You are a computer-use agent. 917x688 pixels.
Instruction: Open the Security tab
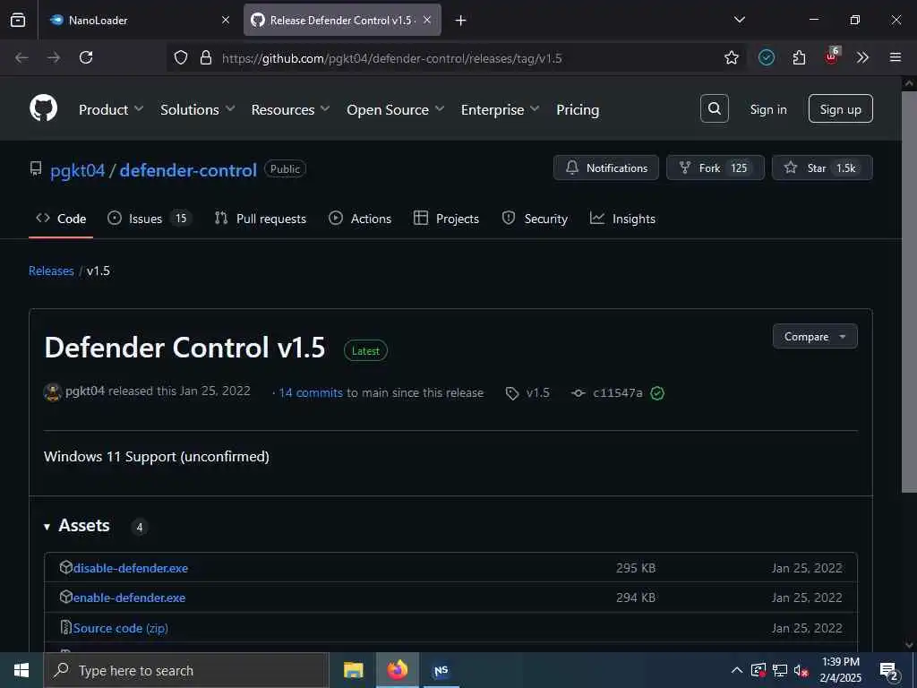pyautogui.click(x=536, y=219)
